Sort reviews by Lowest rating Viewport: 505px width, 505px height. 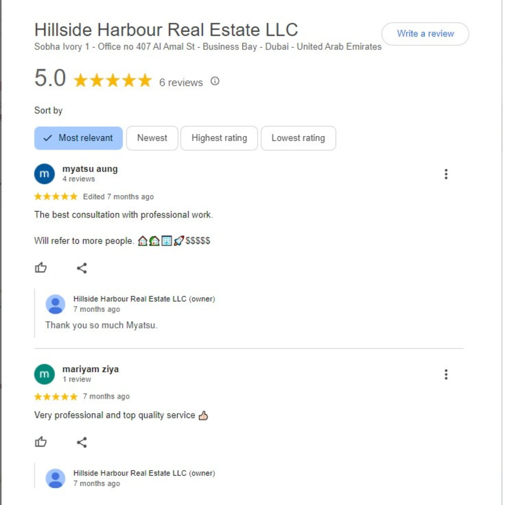298,138
